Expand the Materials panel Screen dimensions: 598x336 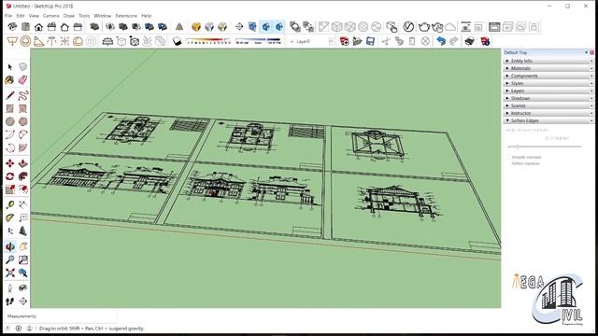pyautogui.click(x=548, y=68)
